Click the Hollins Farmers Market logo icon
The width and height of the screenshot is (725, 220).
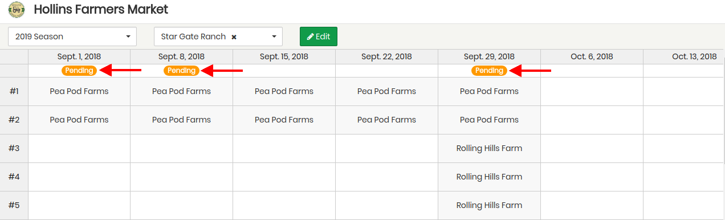[x=17, y=10]
